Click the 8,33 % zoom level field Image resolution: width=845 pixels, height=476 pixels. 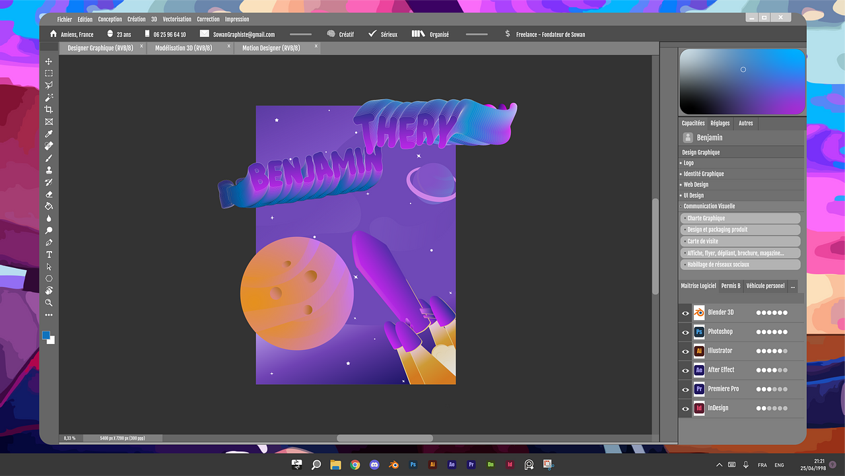tap(69, 438)
